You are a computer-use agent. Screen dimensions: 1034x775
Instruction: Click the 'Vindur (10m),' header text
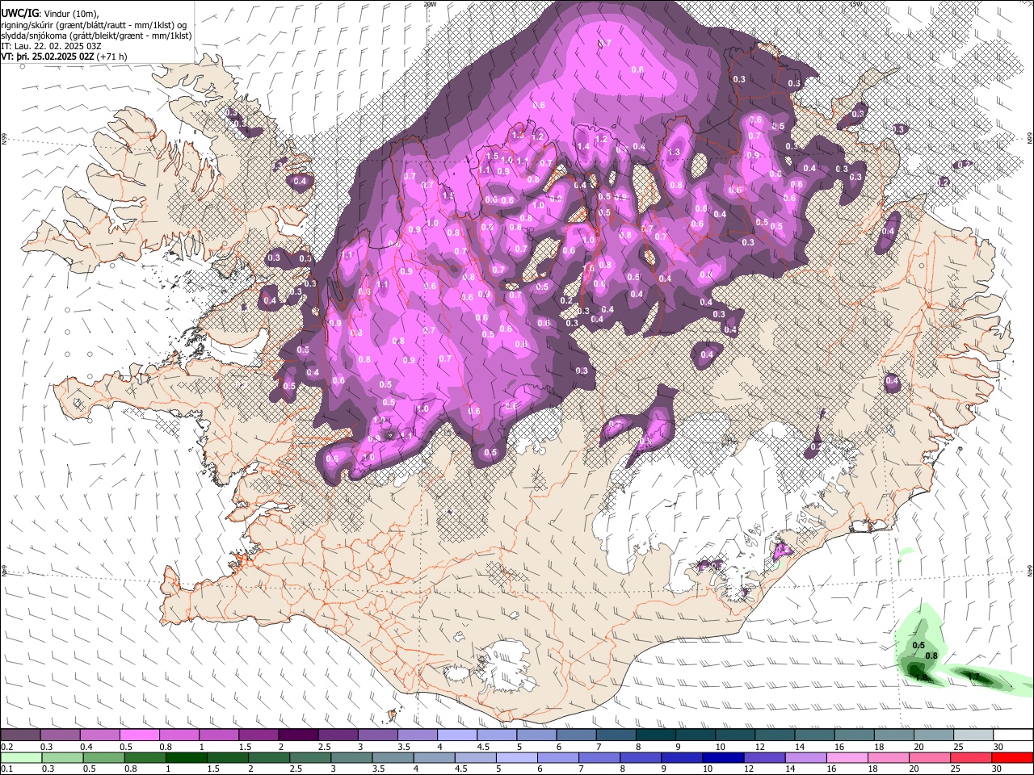[70, 14]
